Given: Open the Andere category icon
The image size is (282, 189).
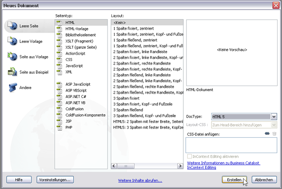Looking at the screenshot, I should (x=13, y=88).
